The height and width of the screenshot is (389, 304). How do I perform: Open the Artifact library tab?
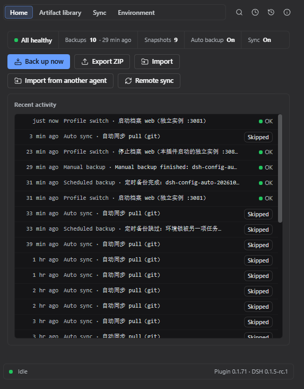click(60, 12)
